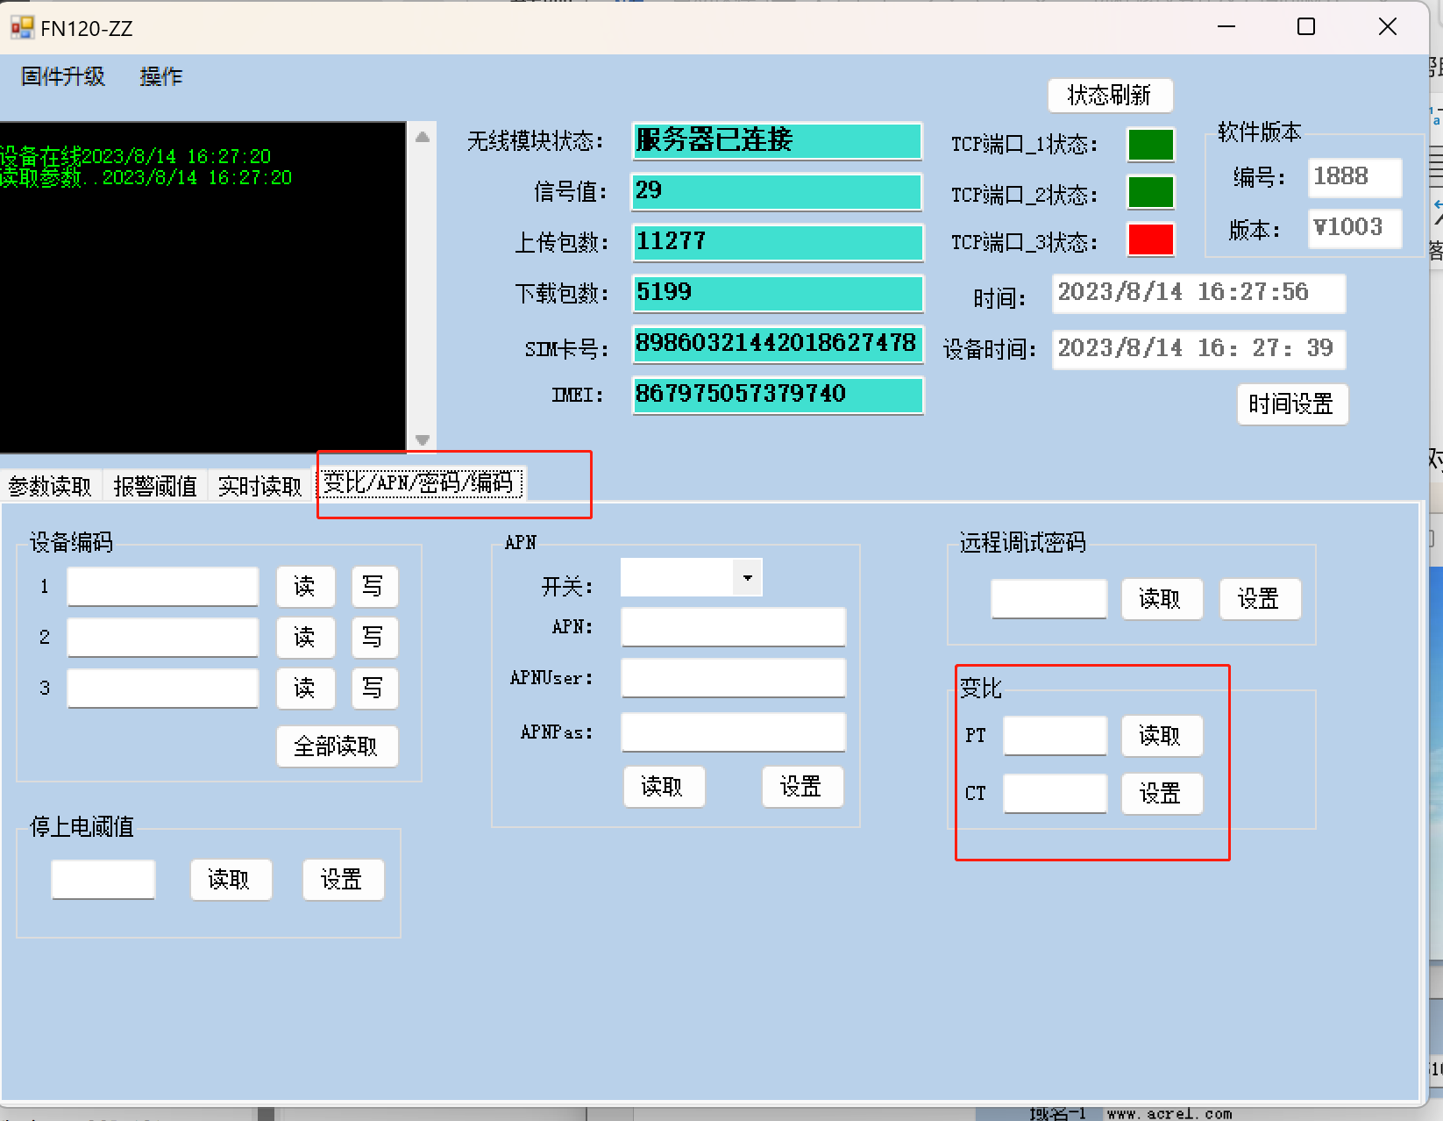1443x1121 pixels.
Task: Expand the APN 开关 dropdown
Action: [747, 578]
